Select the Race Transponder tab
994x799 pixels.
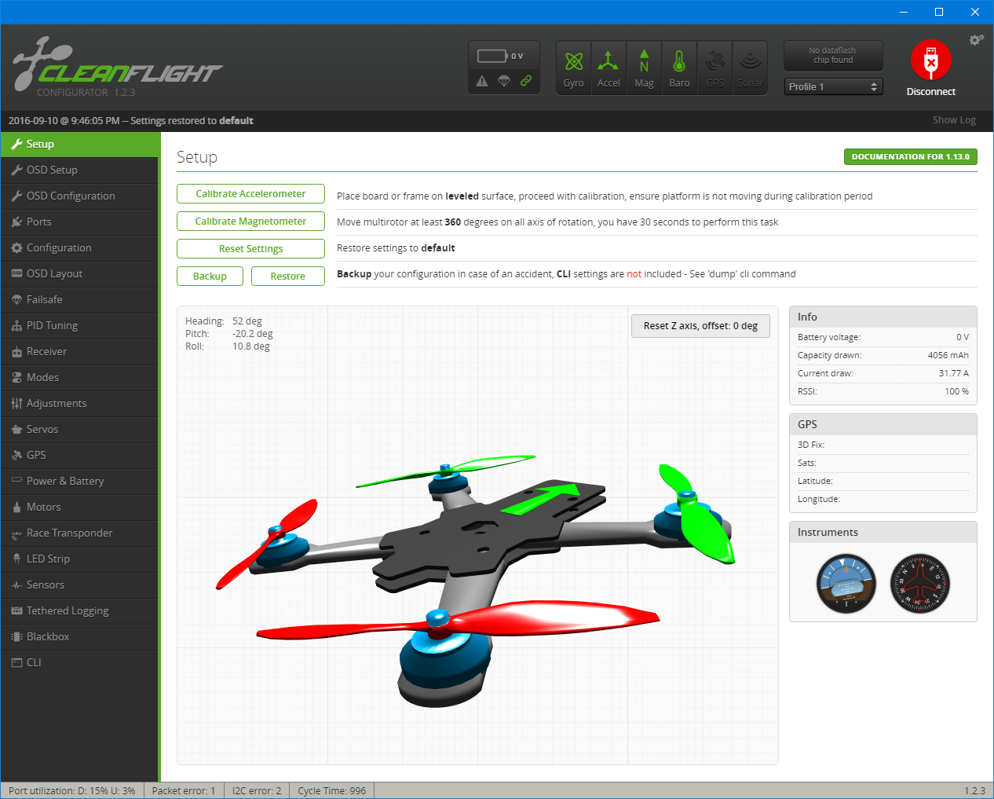click(x=79, y=533)
